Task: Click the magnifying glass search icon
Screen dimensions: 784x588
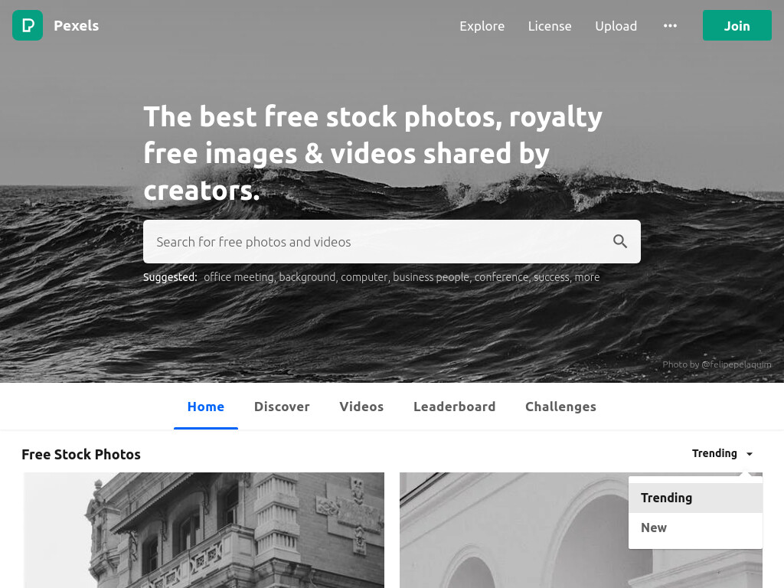Action: (620, 241)
